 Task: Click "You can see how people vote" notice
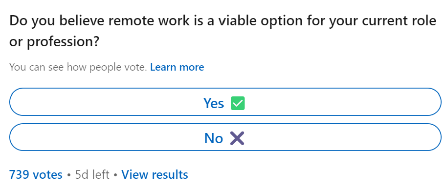pyautogui.click(x=78, y=67)
